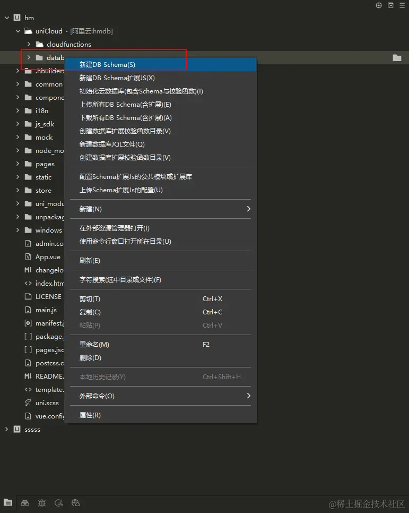Open the 外部命令(O) submenu arrow

[x=248, y=396]
